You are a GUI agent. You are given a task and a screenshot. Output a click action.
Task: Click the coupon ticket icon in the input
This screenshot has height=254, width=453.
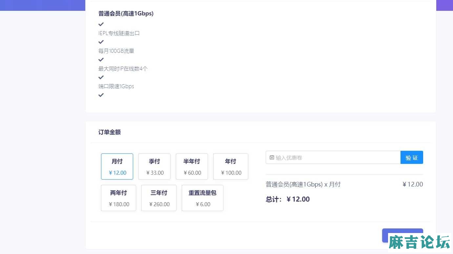pos(272,158)
